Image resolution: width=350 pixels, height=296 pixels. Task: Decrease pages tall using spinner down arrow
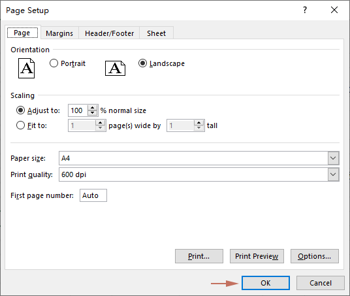(x=199, y=128)
